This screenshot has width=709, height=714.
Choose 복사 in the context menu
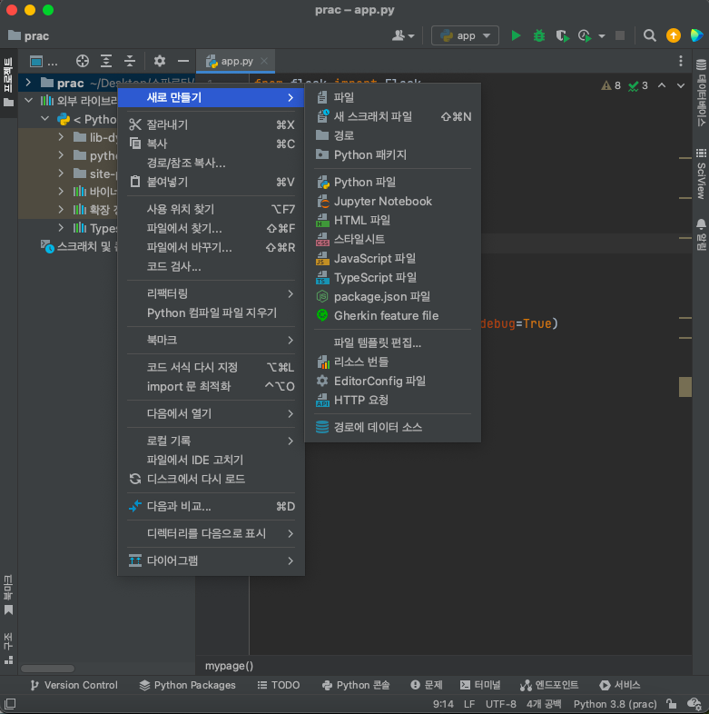coord(211,144)
